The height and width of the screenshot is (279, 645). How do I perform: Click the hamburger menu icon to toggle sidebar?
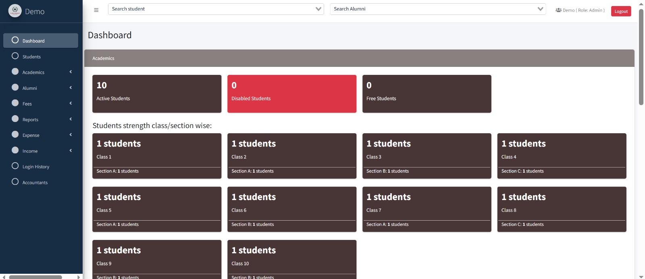click(96, 10)
